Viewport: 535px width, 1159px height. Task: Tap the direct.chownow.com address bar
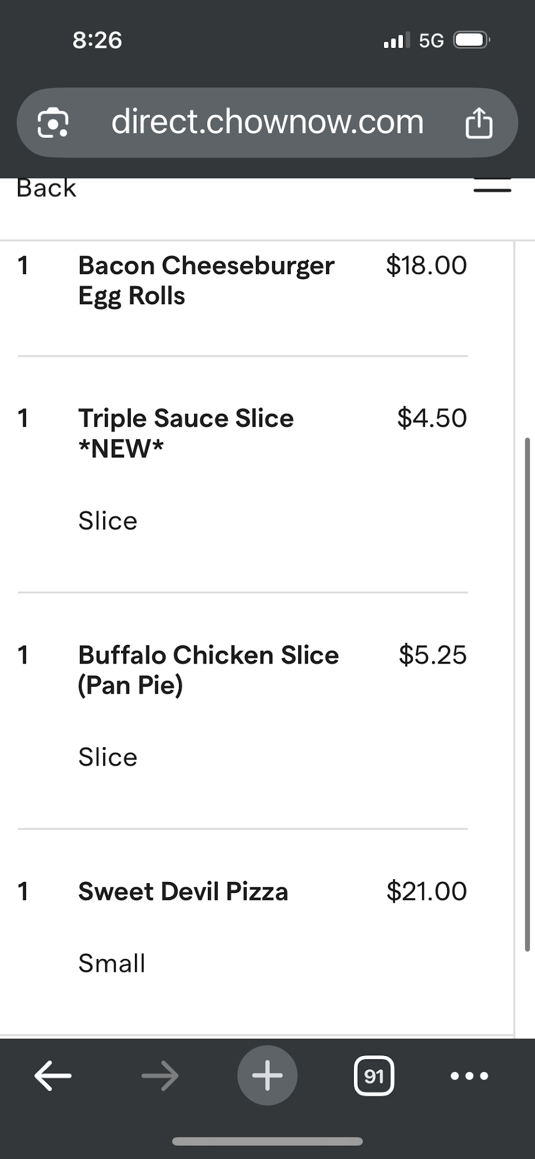click(x=267, y=123)
